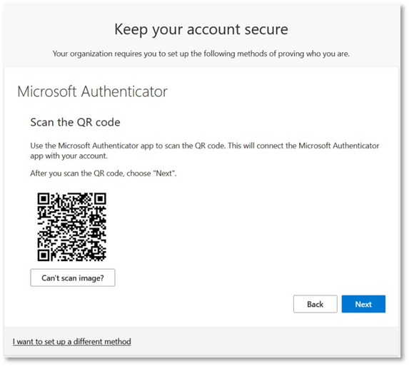409x366 pixels.
Task: Select the 'Keep your account secure' title
Action: point(201,29)
